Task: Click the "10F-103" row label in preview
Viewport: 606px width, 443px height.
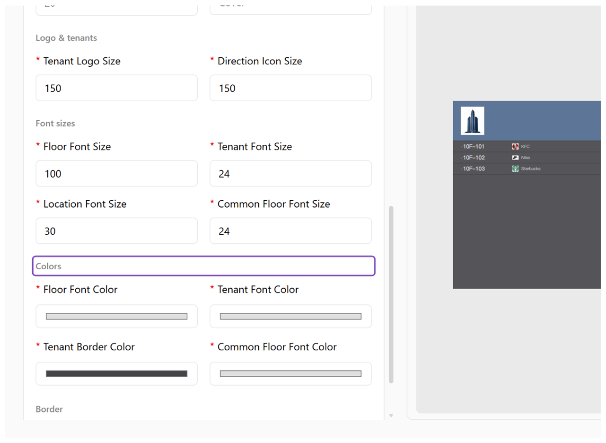Action: [474, 169]
